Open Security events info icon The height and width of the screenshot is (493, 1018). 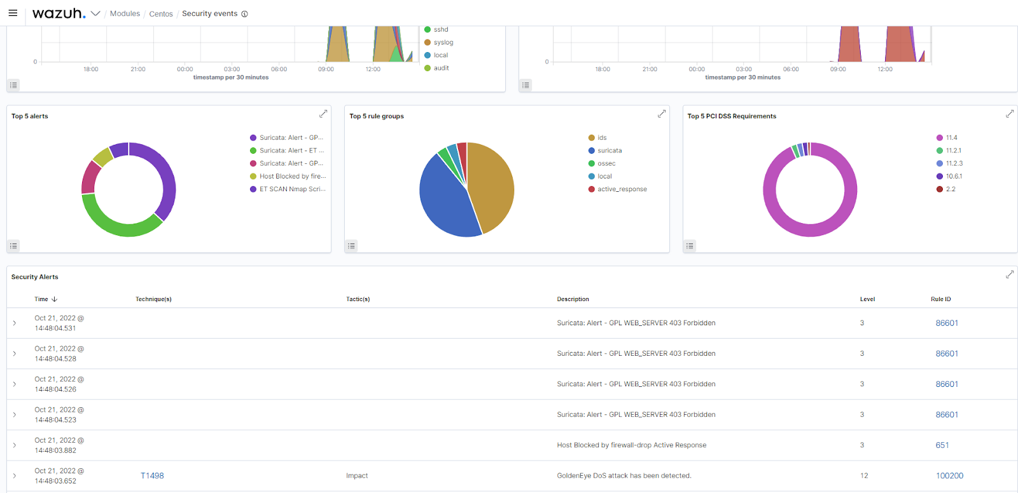pyautogui.click(x=244, y=14)
